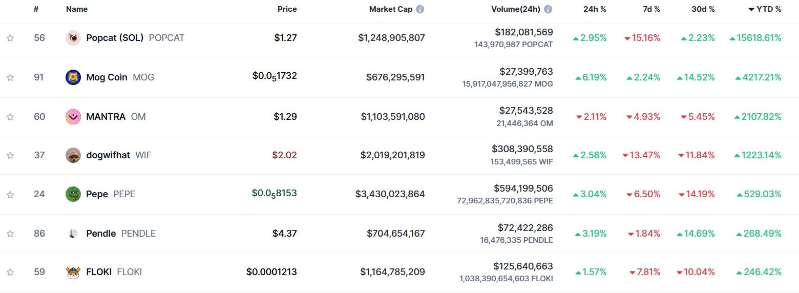
Task: Click the Market Cap info icon
Action: click(x=420, y=9)
